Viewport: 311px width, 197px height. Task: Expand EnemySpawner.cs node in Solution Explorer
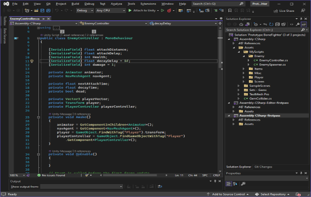(x=248, y=65)
